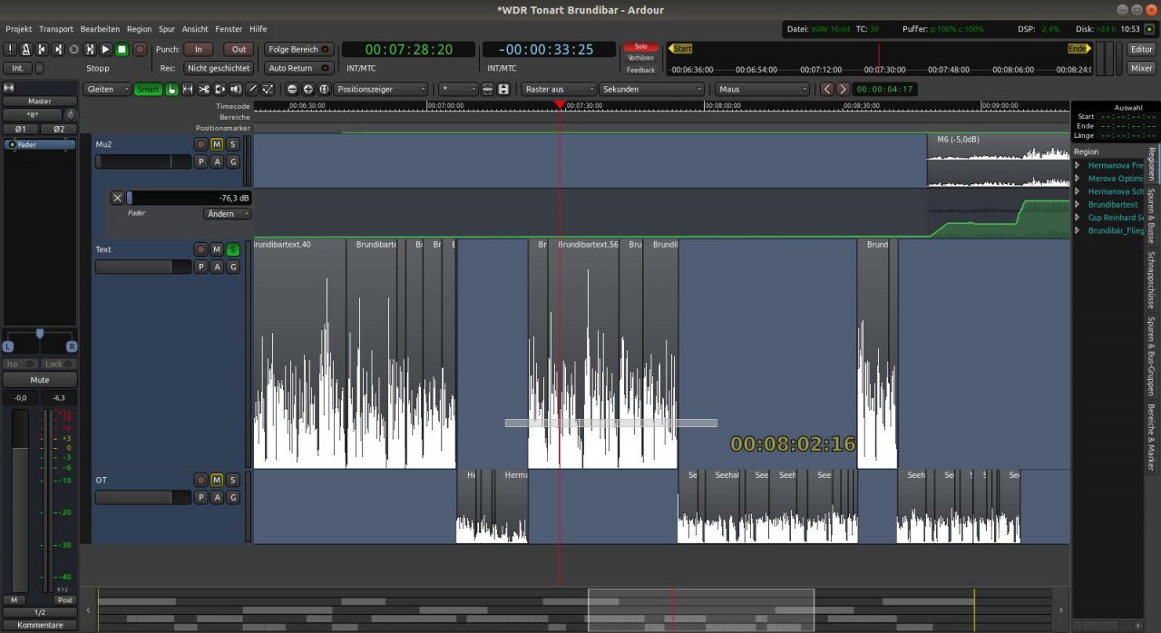The width and height of the screenshot is (1161, 633).
Task: Toggle solo on the Text track
Action: (x=233, y=249)
